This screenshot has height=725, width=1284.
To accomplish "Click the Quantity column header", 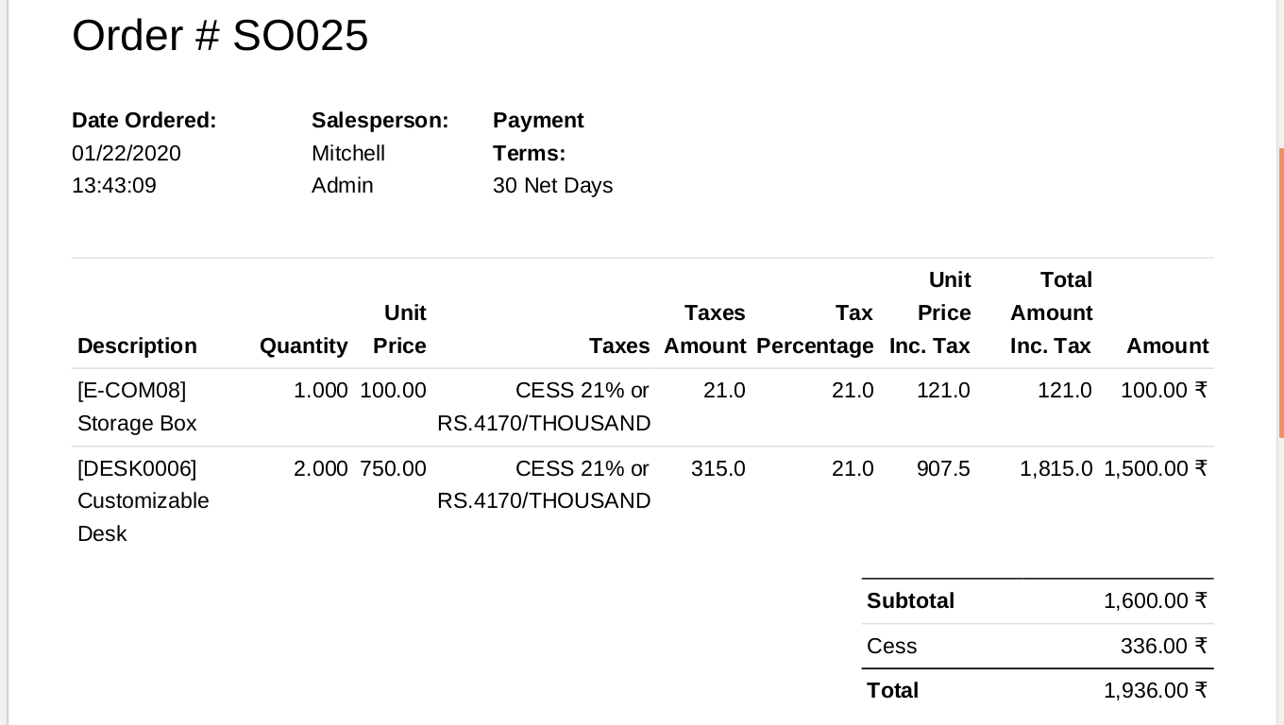I will (304, 346).
